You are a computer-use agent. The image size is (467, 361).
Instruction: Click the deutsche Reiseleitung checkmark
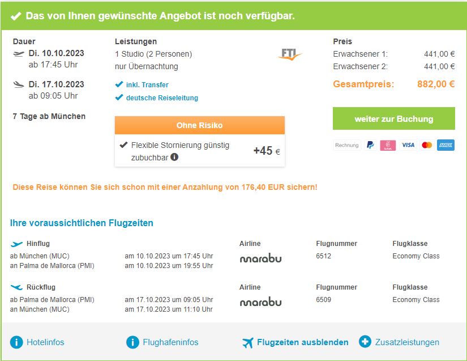[x=119, y=97]
